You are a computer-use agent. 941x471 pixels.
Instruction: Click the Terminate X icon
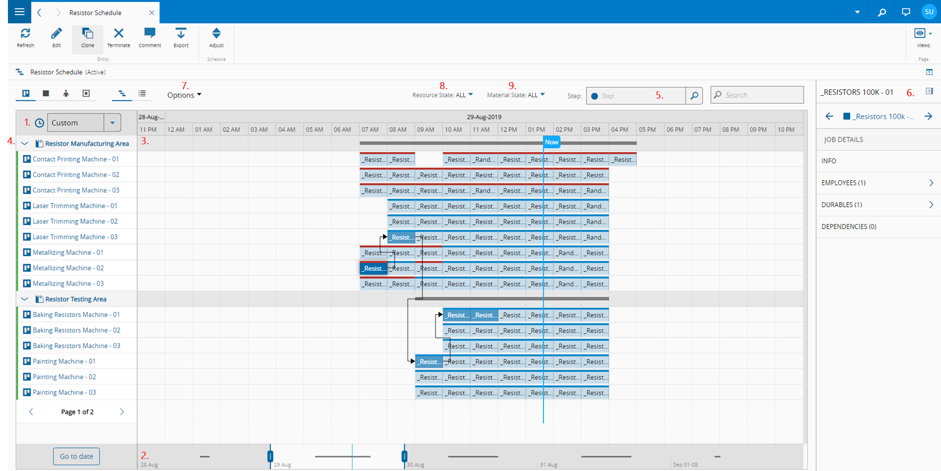click(118, 34)
